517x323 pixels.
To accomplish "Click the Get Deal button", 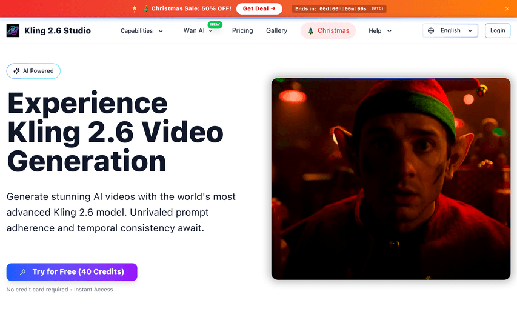I will (x=259, y=8).
